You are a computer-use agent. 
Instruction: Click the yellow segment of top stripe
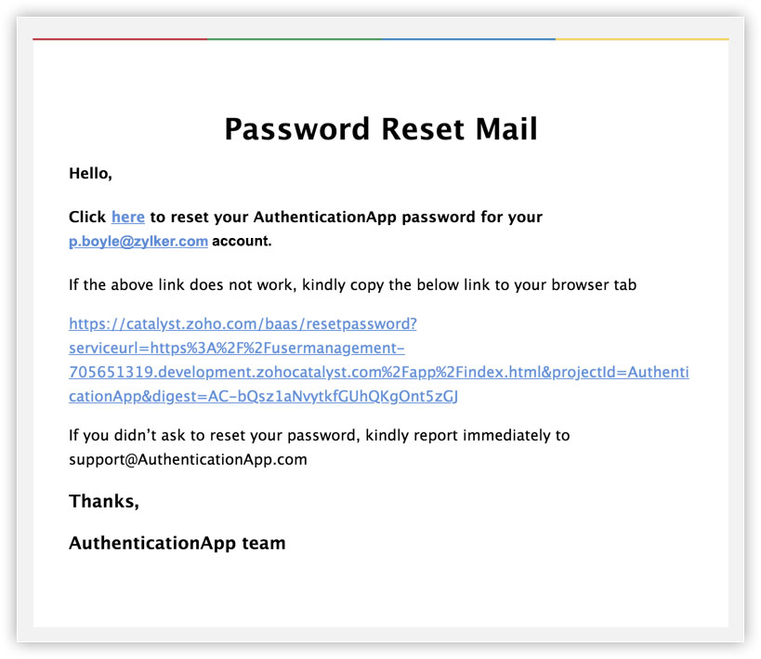642,39
